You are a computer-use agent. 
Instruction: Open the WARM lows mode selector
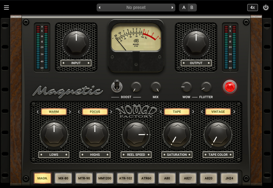pyautogui.click(x=54, y=112)
